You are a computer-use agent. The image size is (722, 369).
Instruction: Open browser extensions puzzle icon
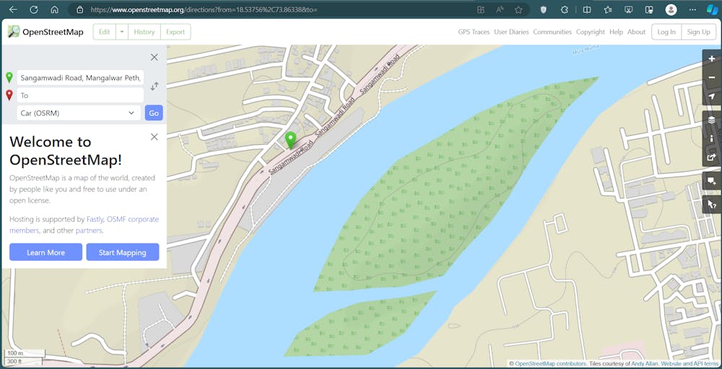point(564,9)
